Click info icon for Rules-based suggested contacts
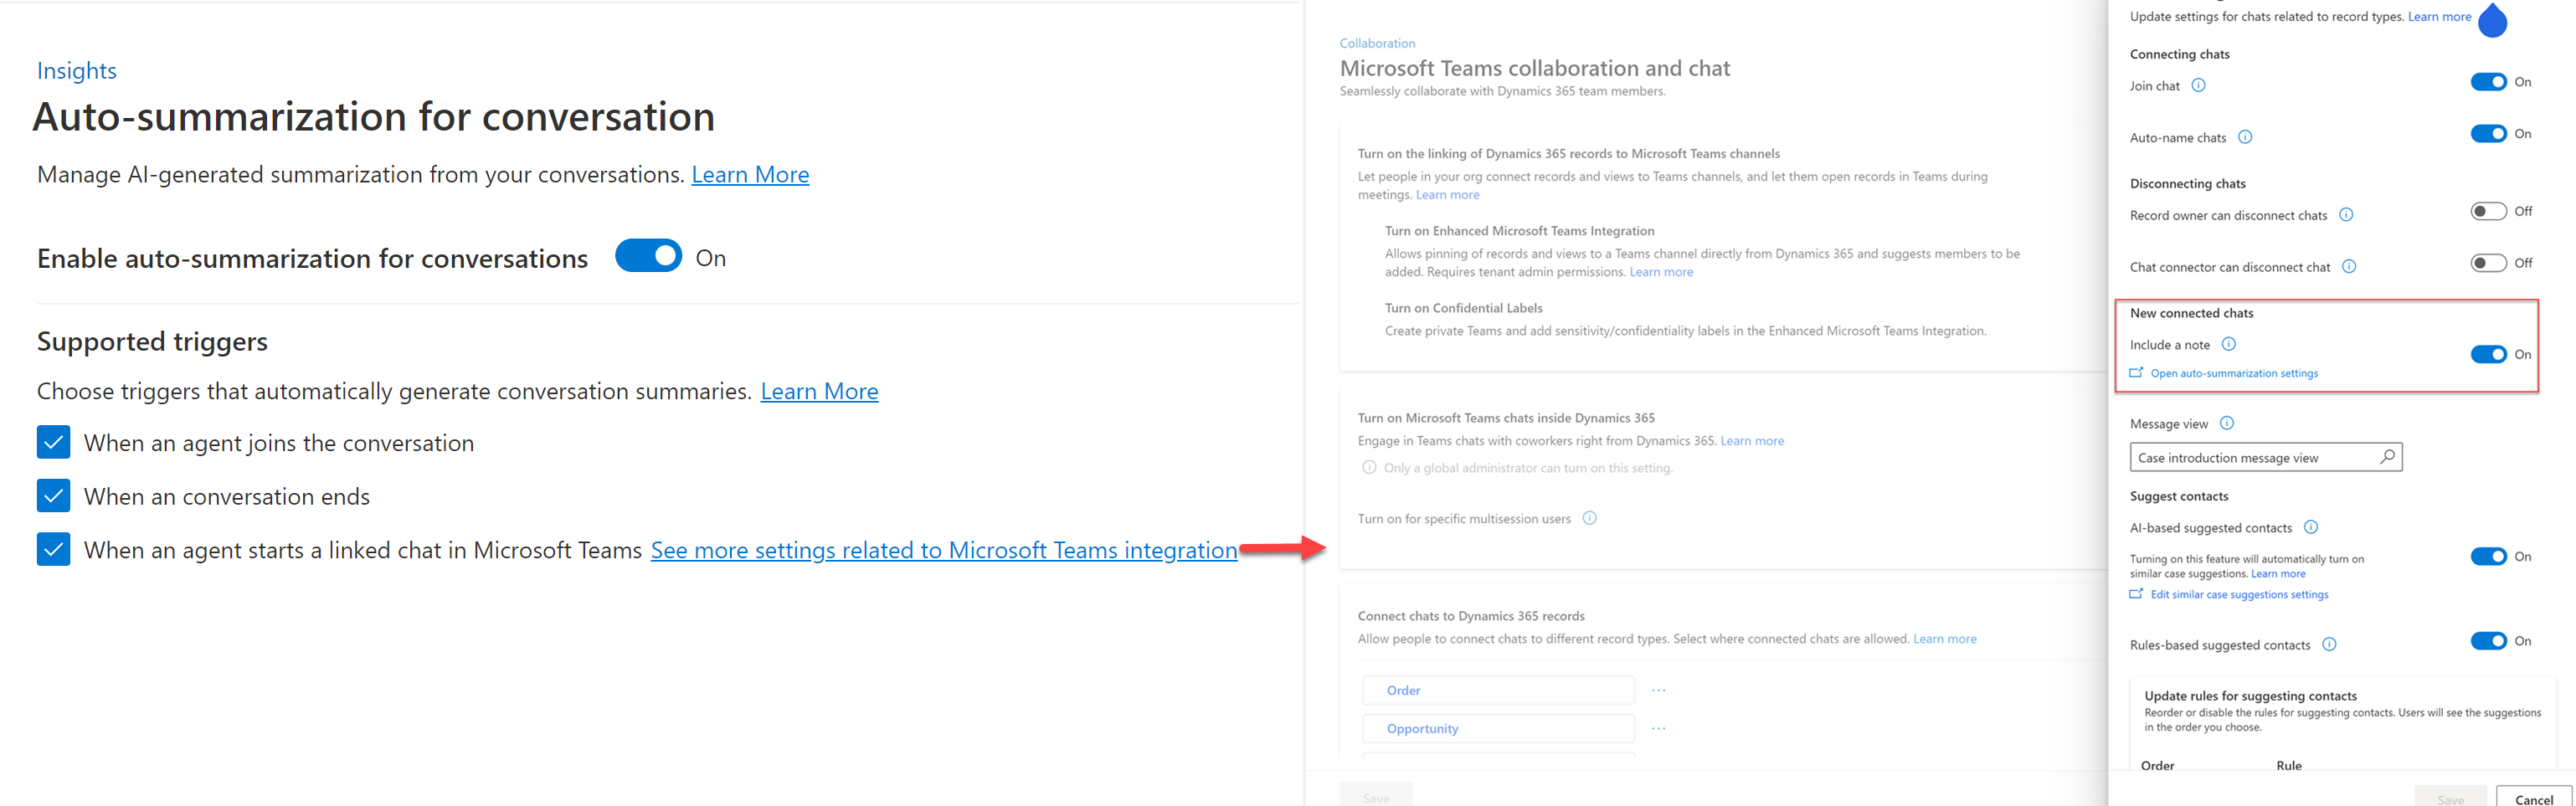The height and width of the screenshot is (806, 2576). (x=2329, y=644)
